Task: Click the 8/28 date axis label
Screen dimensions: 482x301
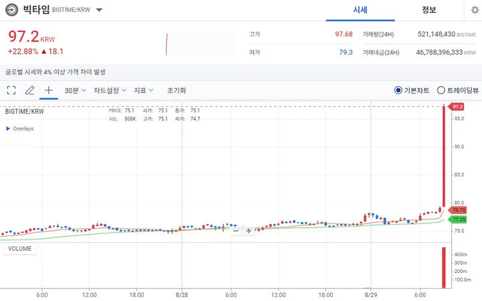Action: 182,295
